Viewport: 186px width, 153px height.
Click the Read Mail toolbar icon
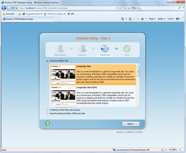tap(137, 19)
